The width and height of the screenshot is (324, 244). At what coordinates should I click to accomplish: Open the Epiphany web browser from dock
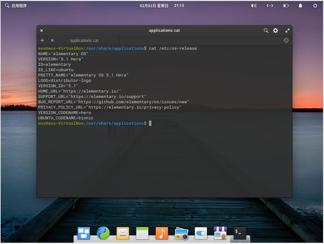click(103, 233)
